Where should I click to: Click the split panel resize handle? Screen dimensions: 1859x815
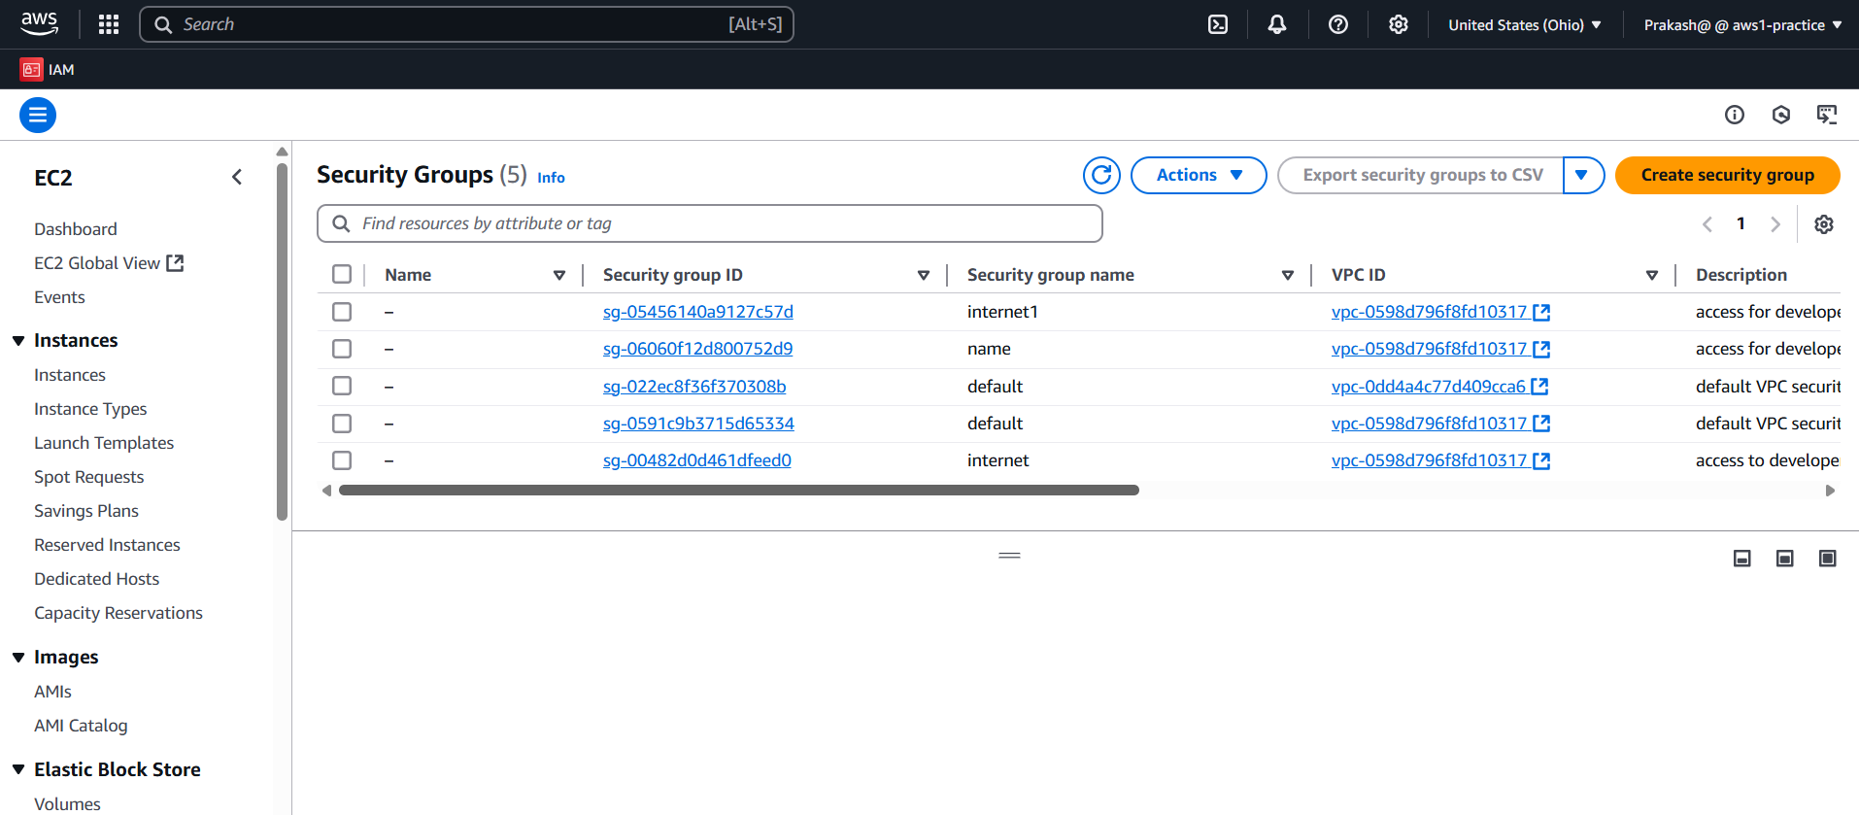[1010, 556]
